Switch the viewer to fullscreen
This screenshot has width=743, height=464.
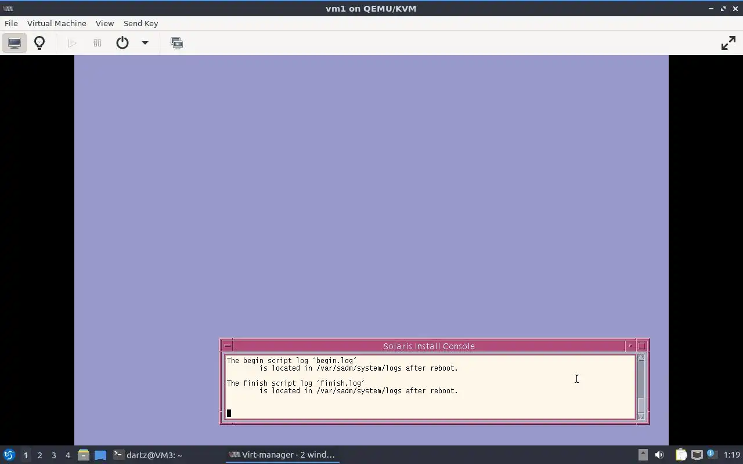tap(728, 43)
